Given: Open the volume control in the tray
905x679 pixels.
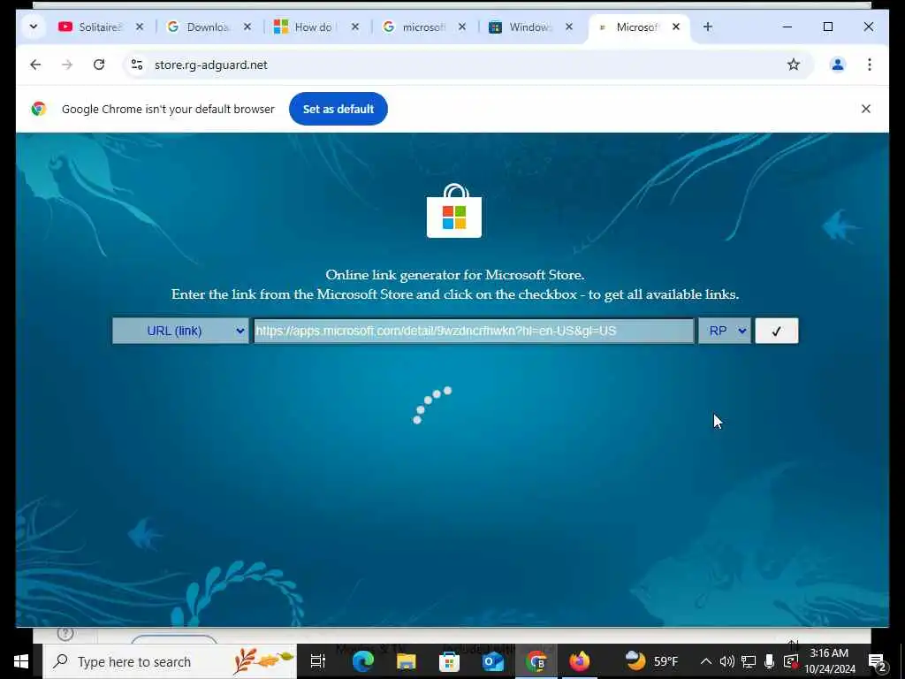Looking at the screenshot, I should pos(726,661).
